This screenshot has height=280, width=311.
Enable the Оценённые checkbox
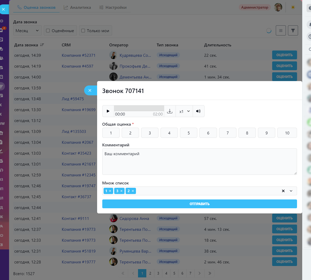(x=48, y=31)
